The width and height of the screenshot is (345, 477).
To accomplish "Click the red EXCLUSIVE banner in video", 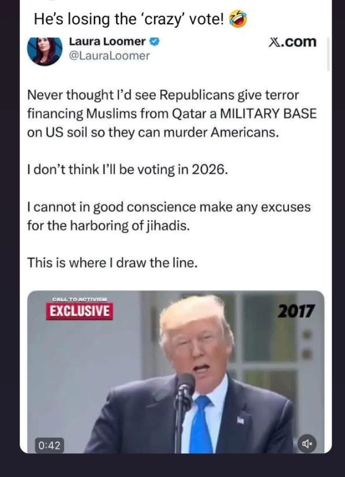I will [x=79, y=311].
